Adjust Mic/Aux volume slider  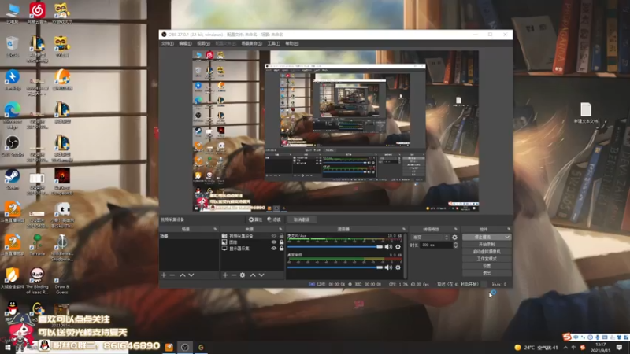(x=335, y=247)
